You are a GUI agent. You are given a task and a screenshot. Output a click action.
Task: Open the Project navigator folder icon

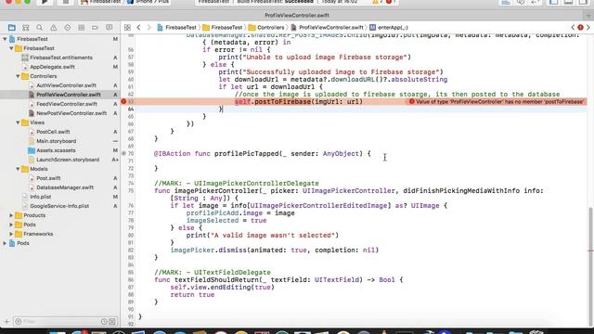(12, 27)
